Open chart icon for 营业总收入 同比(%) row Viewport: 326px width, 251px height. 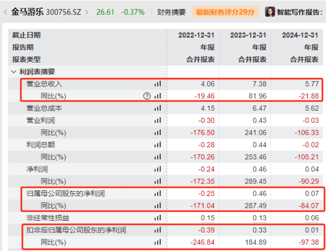point(158,96)
